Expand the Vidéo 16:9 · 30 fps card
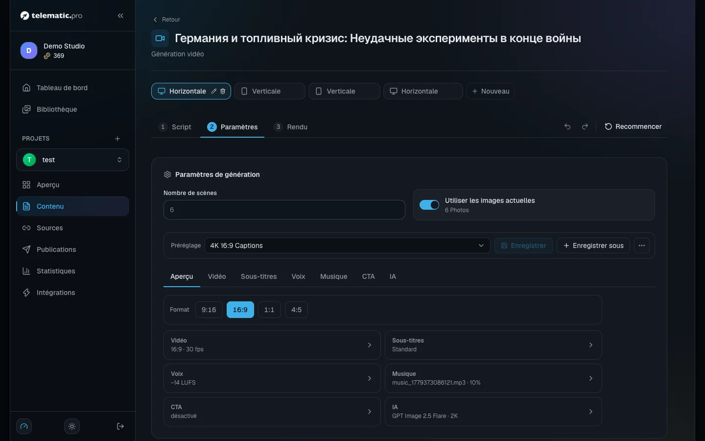This screenshot has width=705, height=441. coord(272,345)
